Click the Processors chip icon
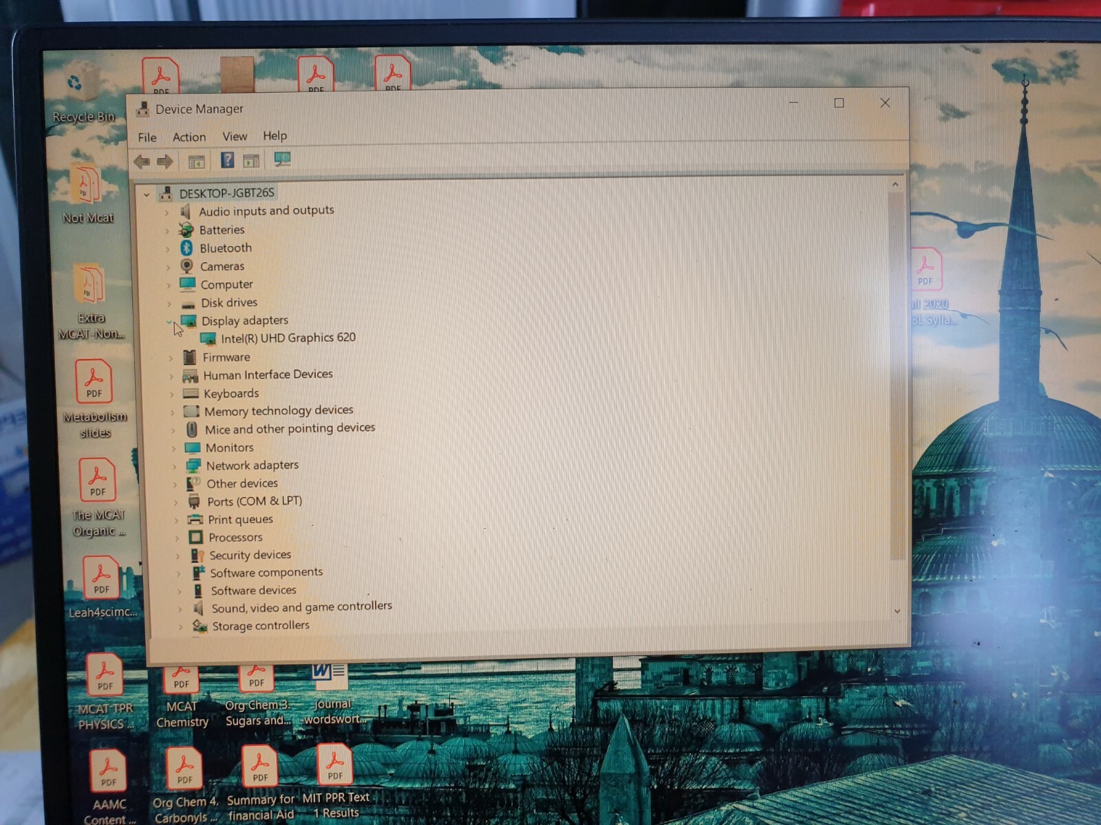The height and width of the screenshot is (825, 1101). click(x=195, y=537)
